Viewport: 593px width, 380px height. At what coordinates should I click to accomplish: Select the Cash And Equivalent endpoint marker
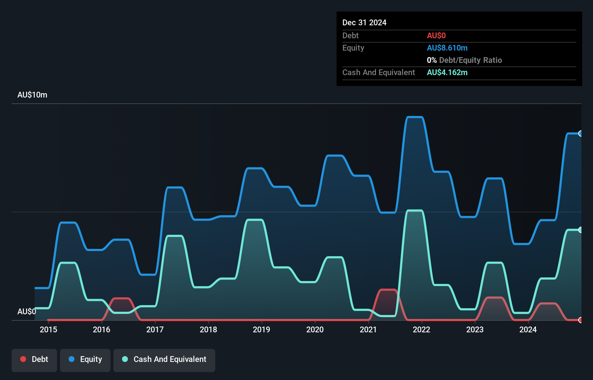tap(581, 230)
